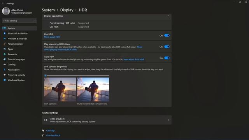The image size is (249, 140).
Task: Go to Display in the breadcrumb
Action: (x=67, y=10)
